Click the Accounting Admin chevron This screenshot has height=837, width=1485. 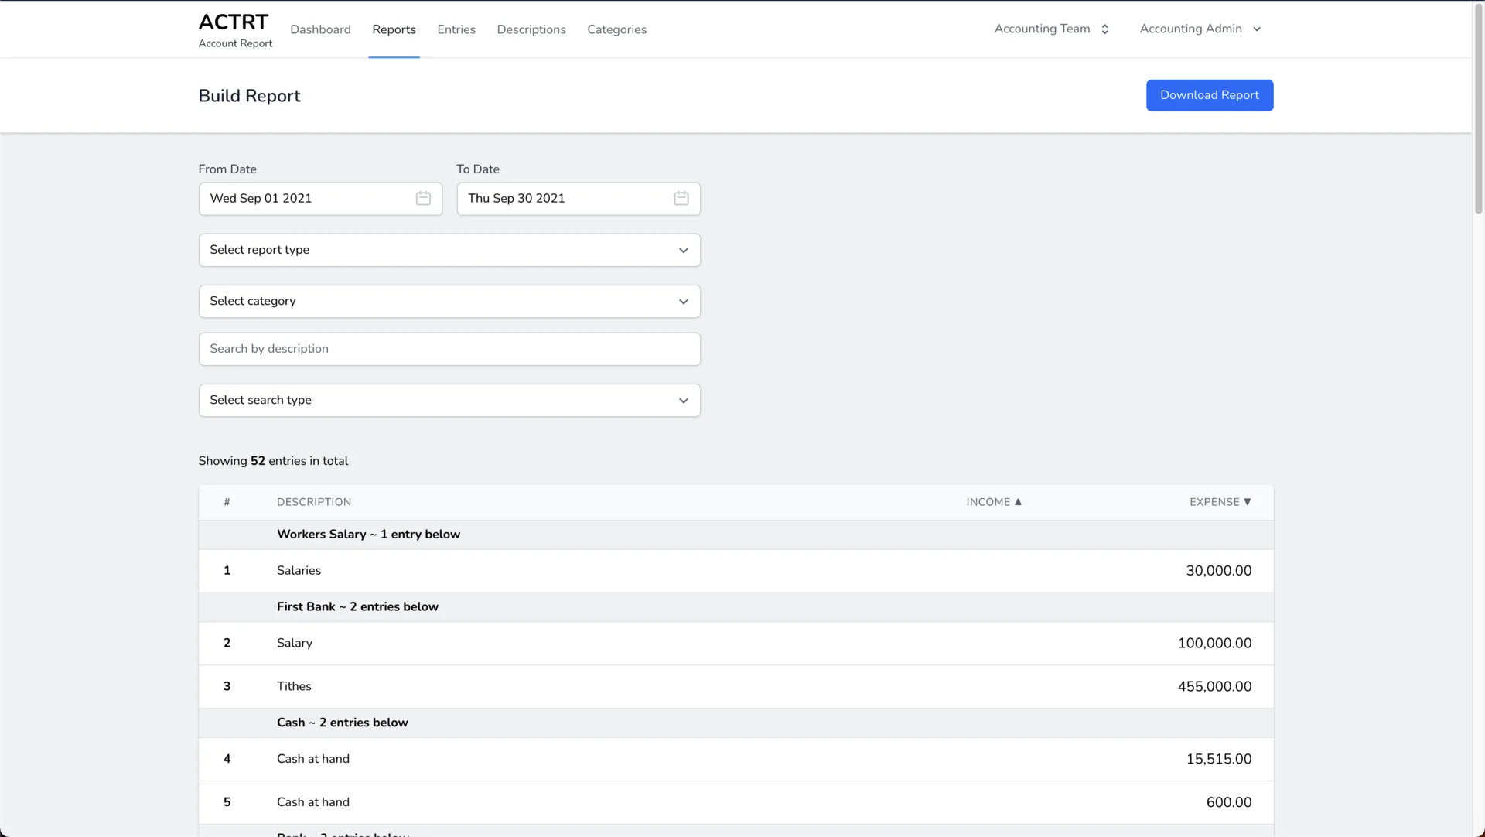tap(1257, 29)
